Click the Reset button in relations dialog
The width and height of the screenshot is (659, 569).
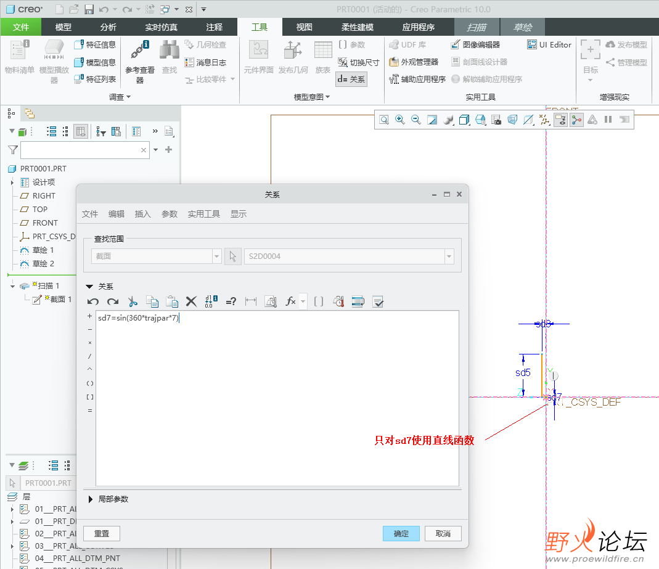102,533
